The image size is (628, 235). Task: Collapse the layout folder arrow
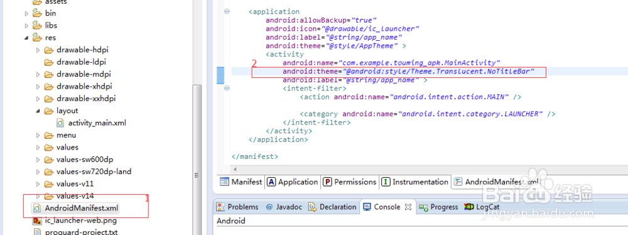pos(38,111)
